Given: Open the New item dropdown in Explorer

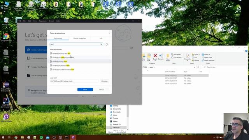Looking at the screenshot, I should point(176,54).
